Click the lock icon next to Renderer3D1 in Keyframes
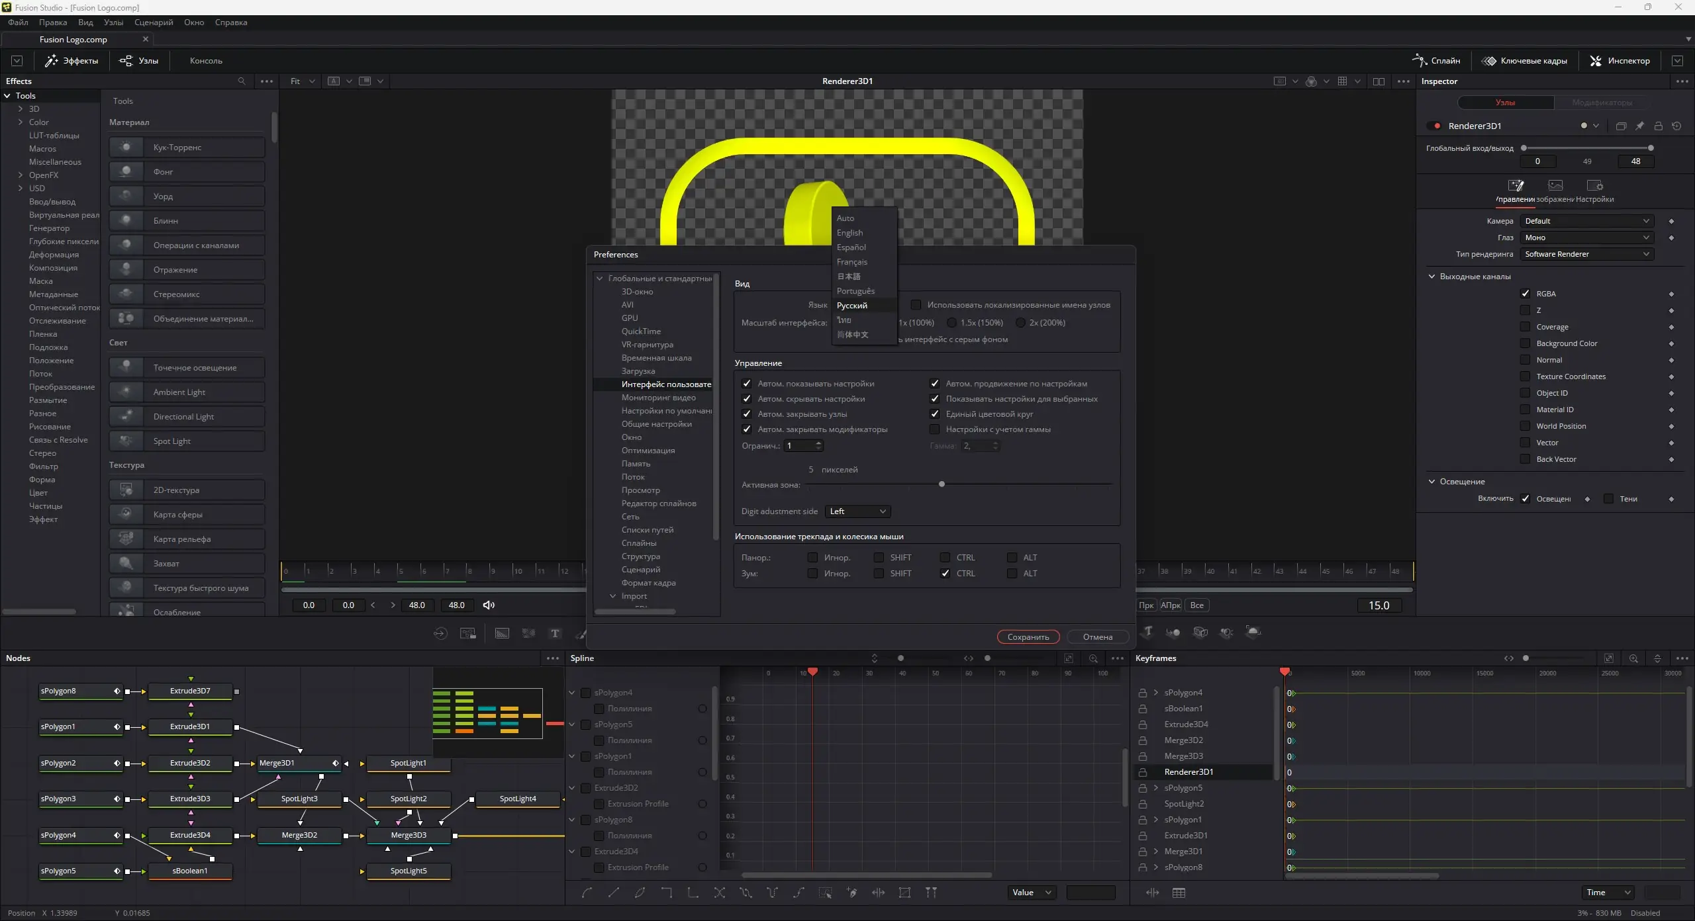 click(1142, 772)
